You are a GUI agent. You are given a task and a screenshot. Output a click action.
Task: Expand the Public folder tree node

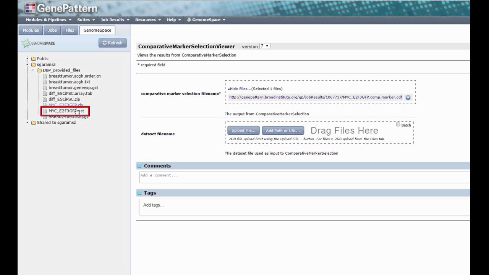[x=27, y=59]
